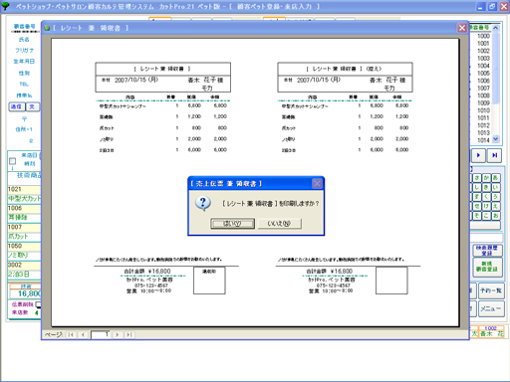This screenshot has height=382, width=510.
Task: Jump to last page in preview navigator
Action: [x=129, y=334]
